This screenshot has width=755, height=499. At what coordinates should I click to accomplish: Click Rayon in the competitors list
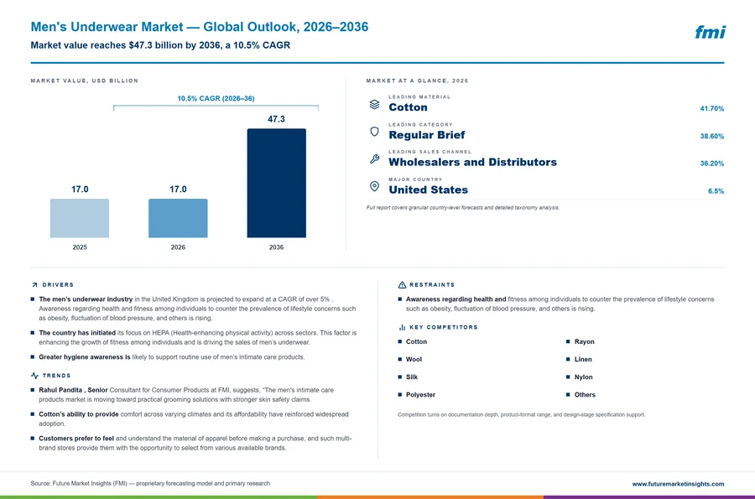(x=584, y=341)
